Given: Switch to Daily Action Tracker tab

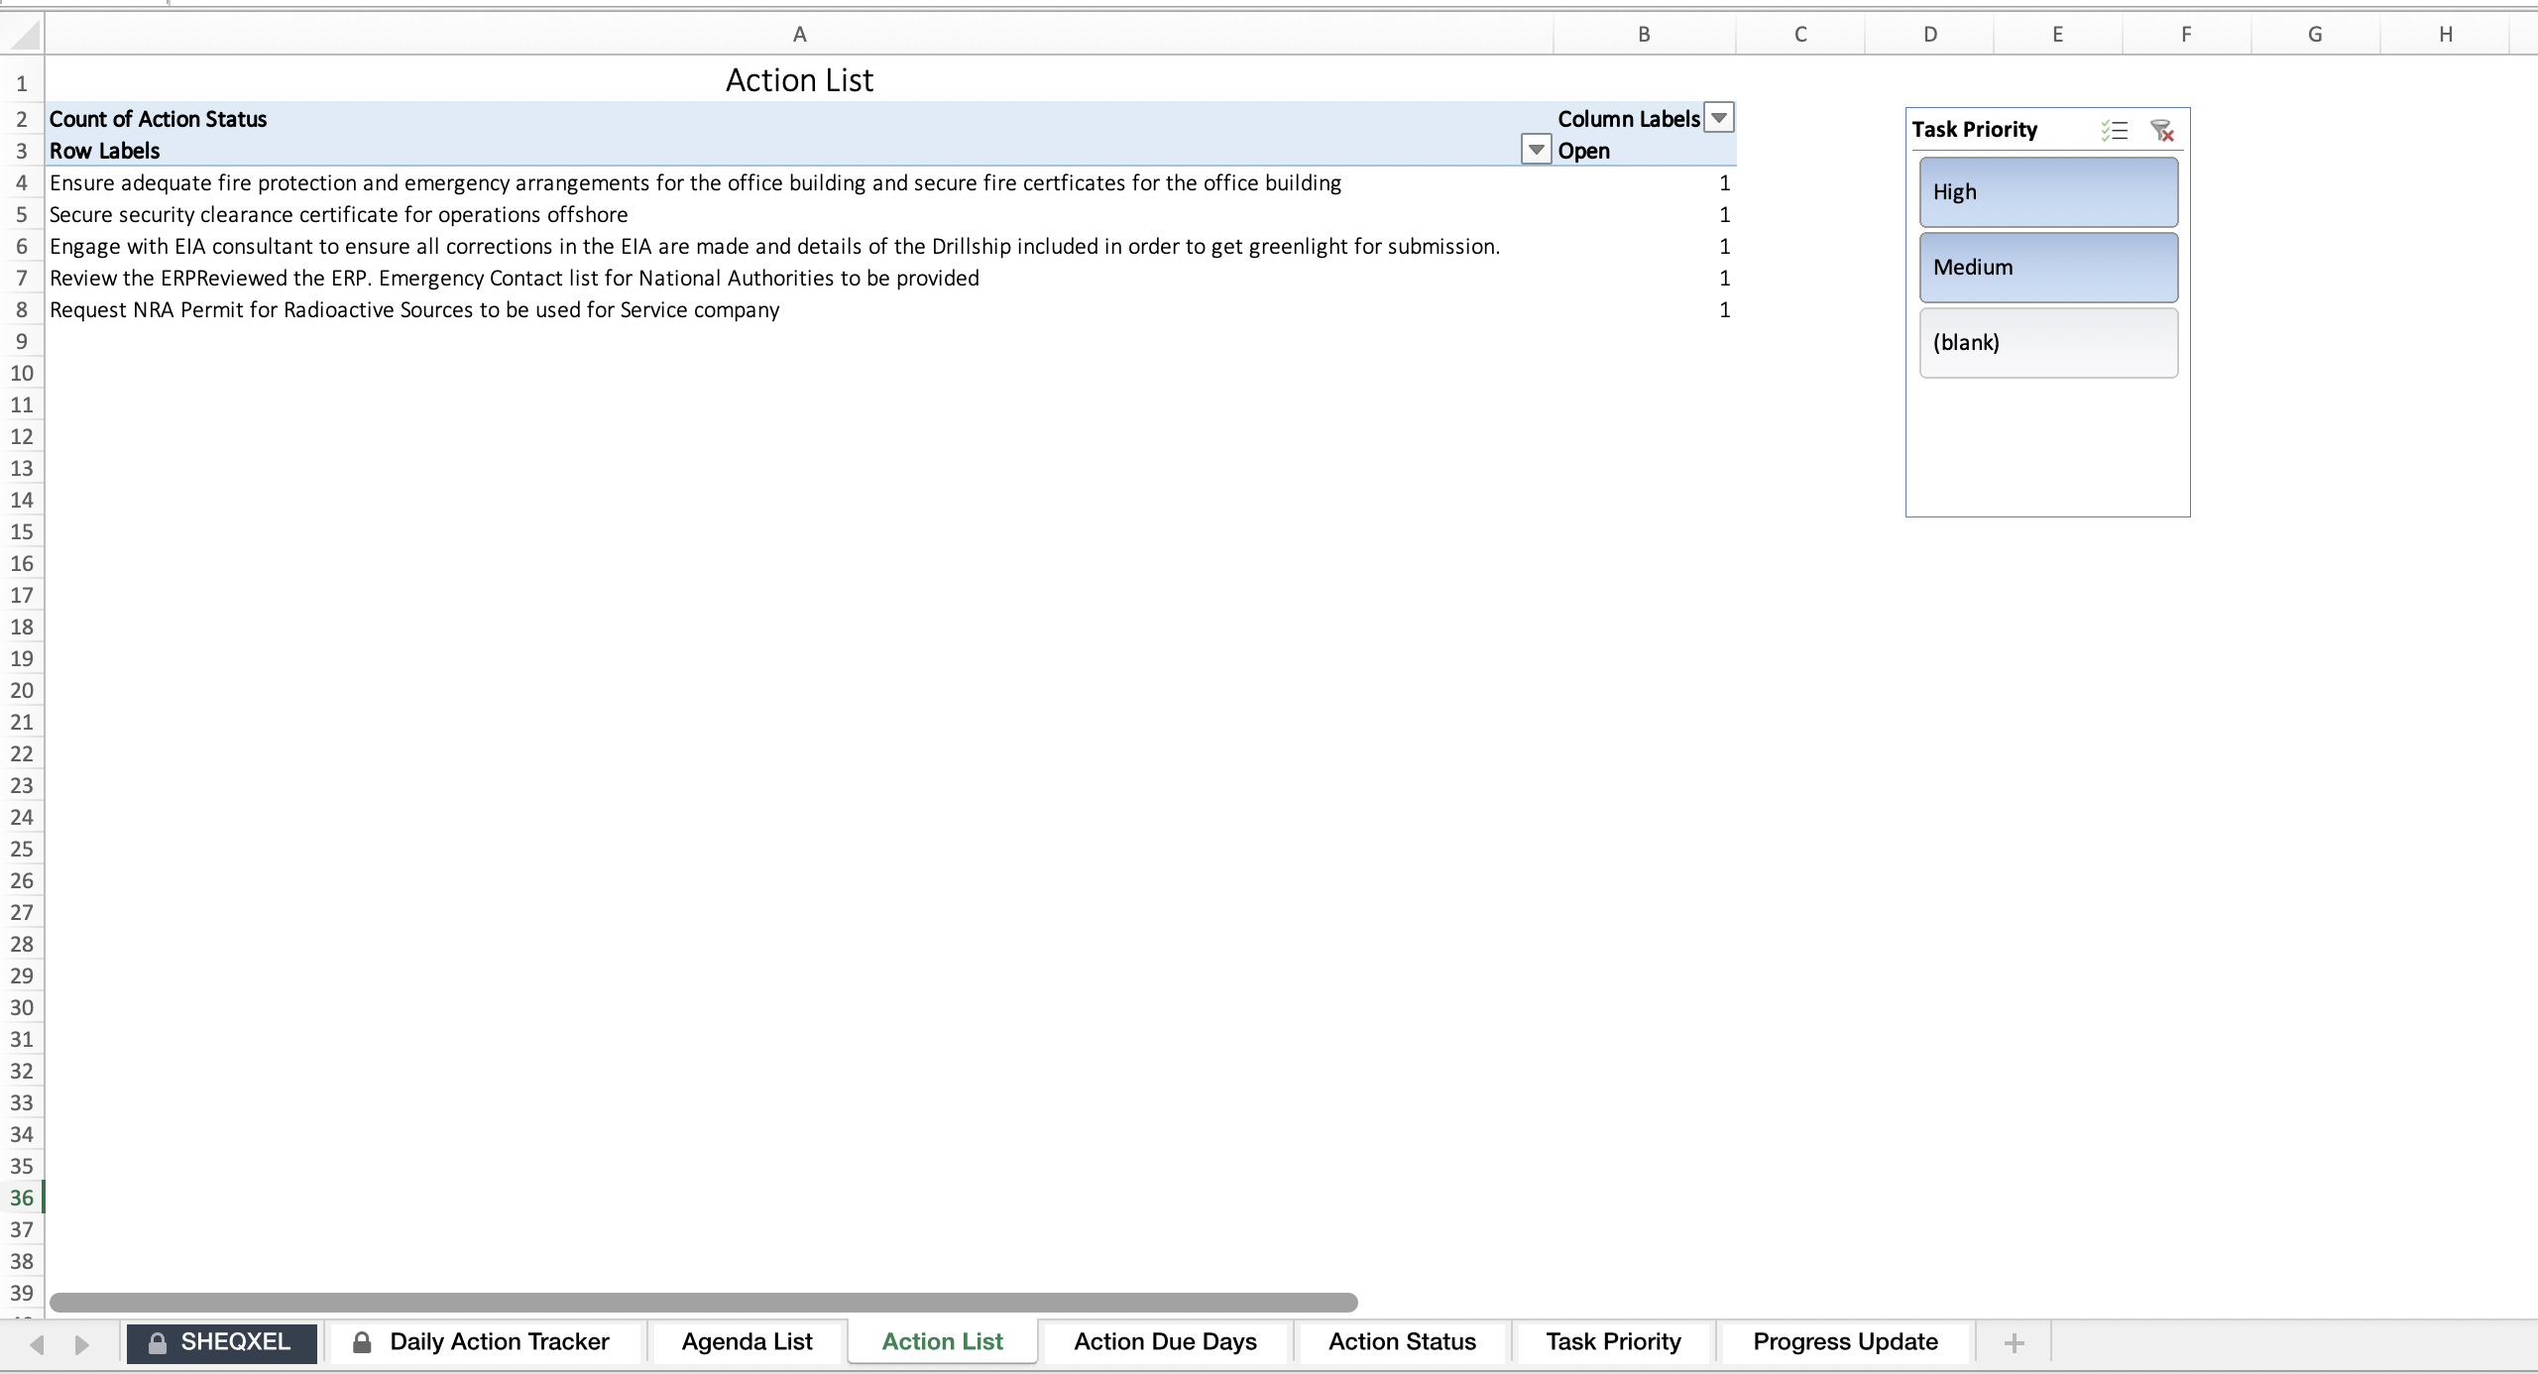Looking at the screenshot, I should (x=487, y=1342).
